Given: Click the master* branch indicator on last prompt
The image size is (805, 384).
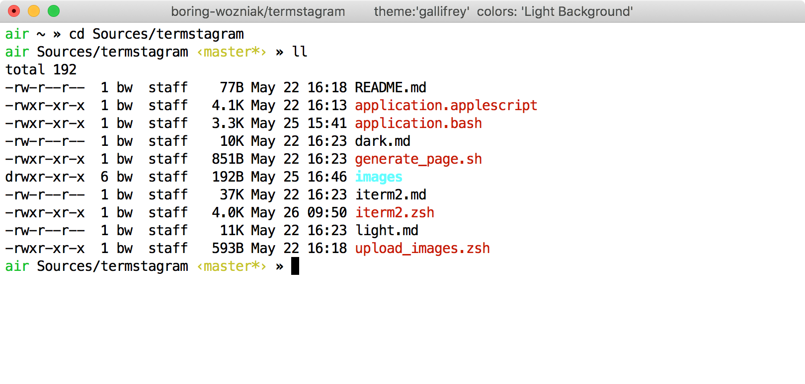Looking at the screenshot, I should (232, 266).
